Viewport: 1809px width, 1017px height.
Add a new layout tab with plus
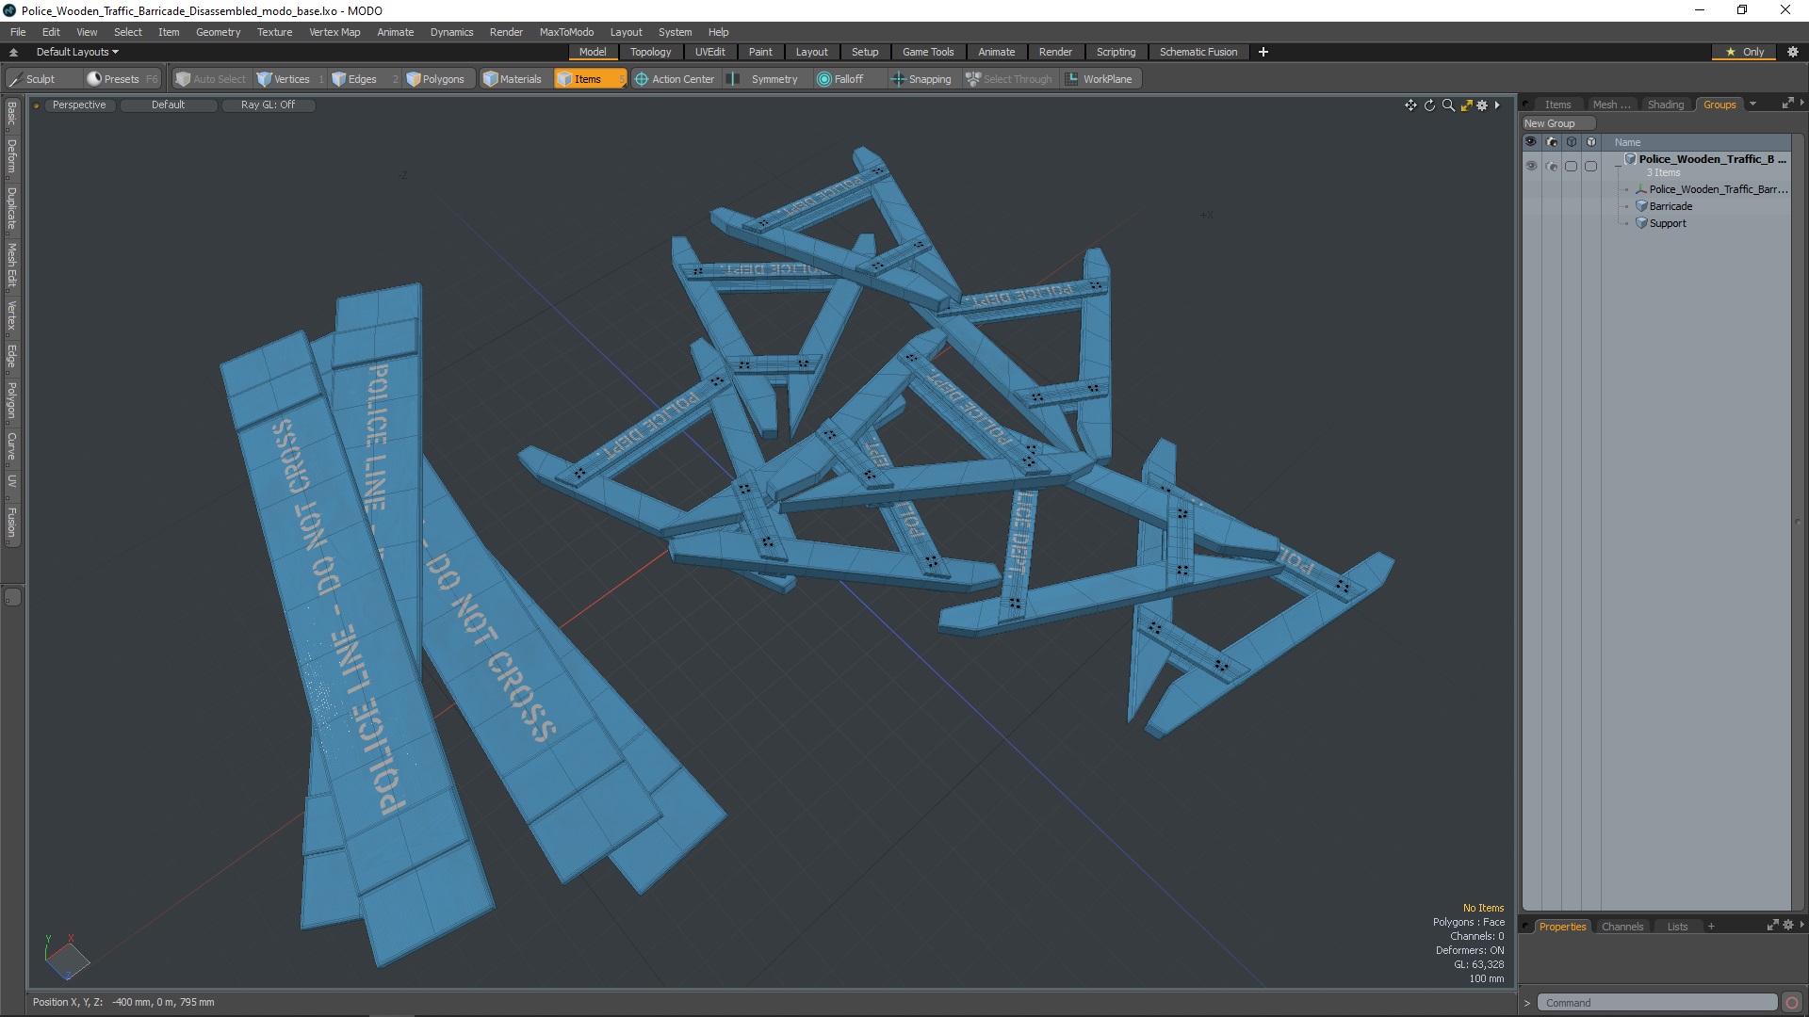[1263, 52]
